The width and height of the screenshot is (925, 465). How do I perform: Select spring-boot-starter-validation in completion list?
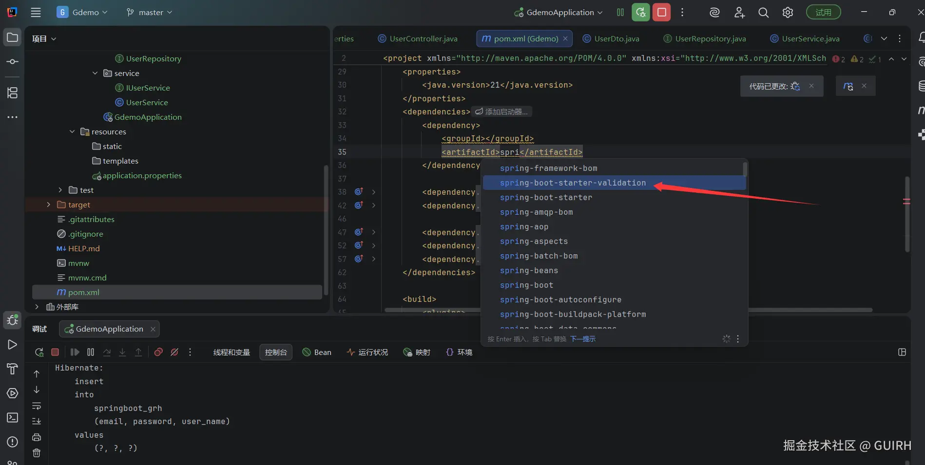coord(614,183)
